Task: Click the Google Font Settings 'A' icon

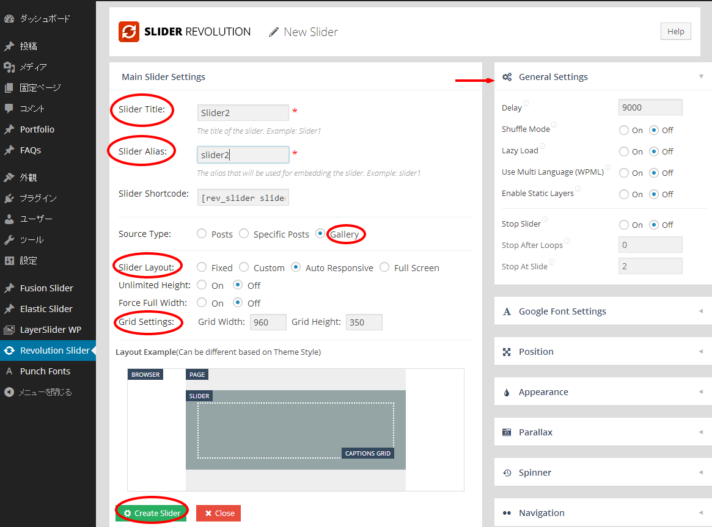Action: coord(507,311)
